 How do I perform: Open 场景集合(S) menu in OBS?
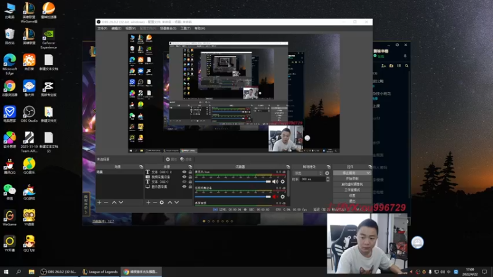tap(168, 28)
